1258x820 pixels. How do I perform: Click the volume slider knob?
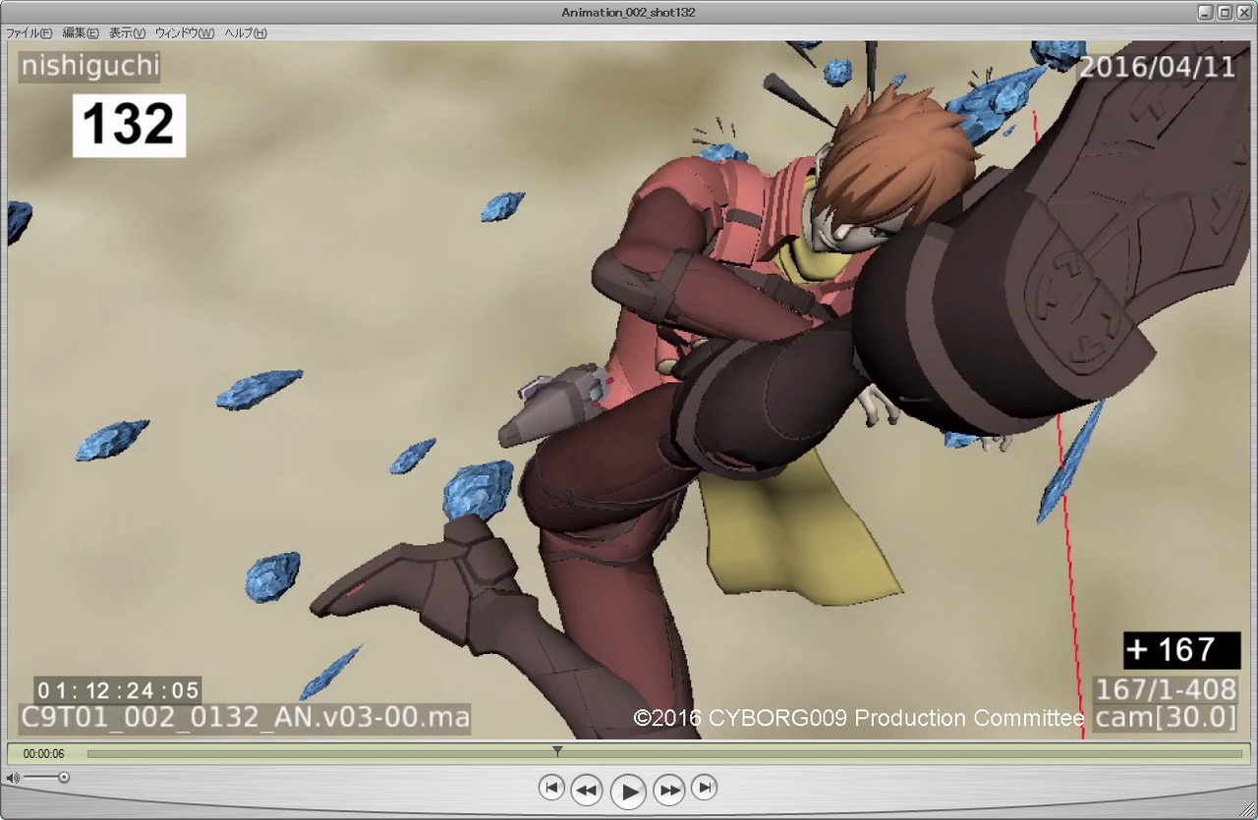(x=64, y=778)
